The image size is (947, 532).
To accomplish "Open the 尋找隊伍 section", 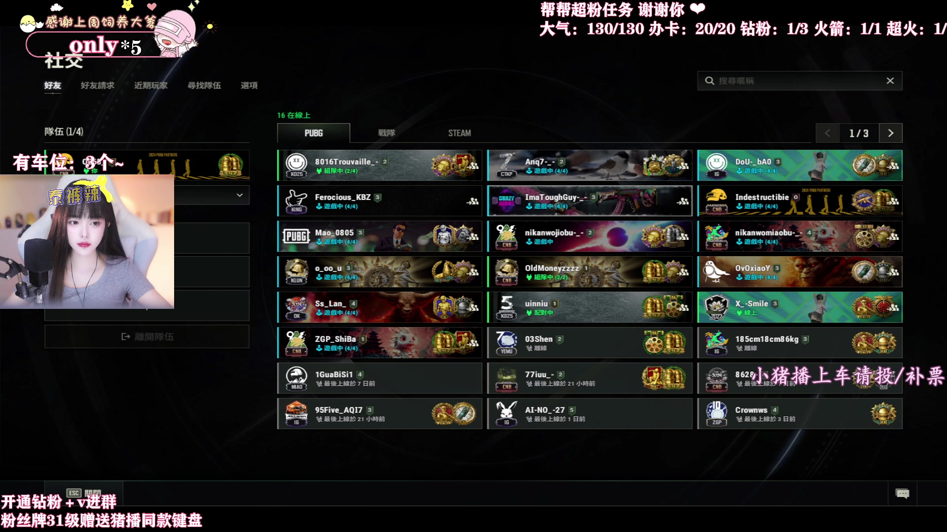I will click(204, 86).
